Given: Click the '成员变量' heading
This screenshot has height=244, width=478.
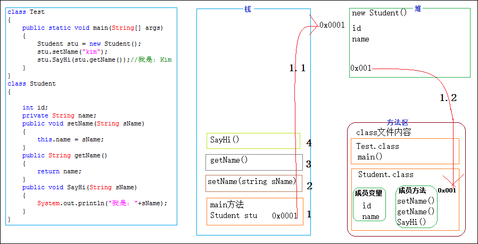Looking at the screenshot, I should coord(368,193).
